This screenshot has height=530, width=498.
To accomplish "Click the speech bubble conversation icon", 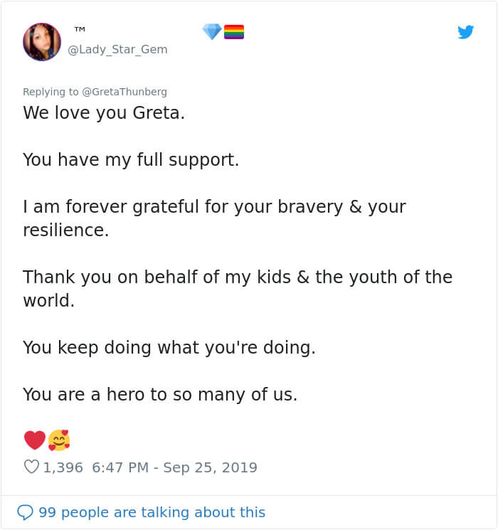I will click(25, 512).
